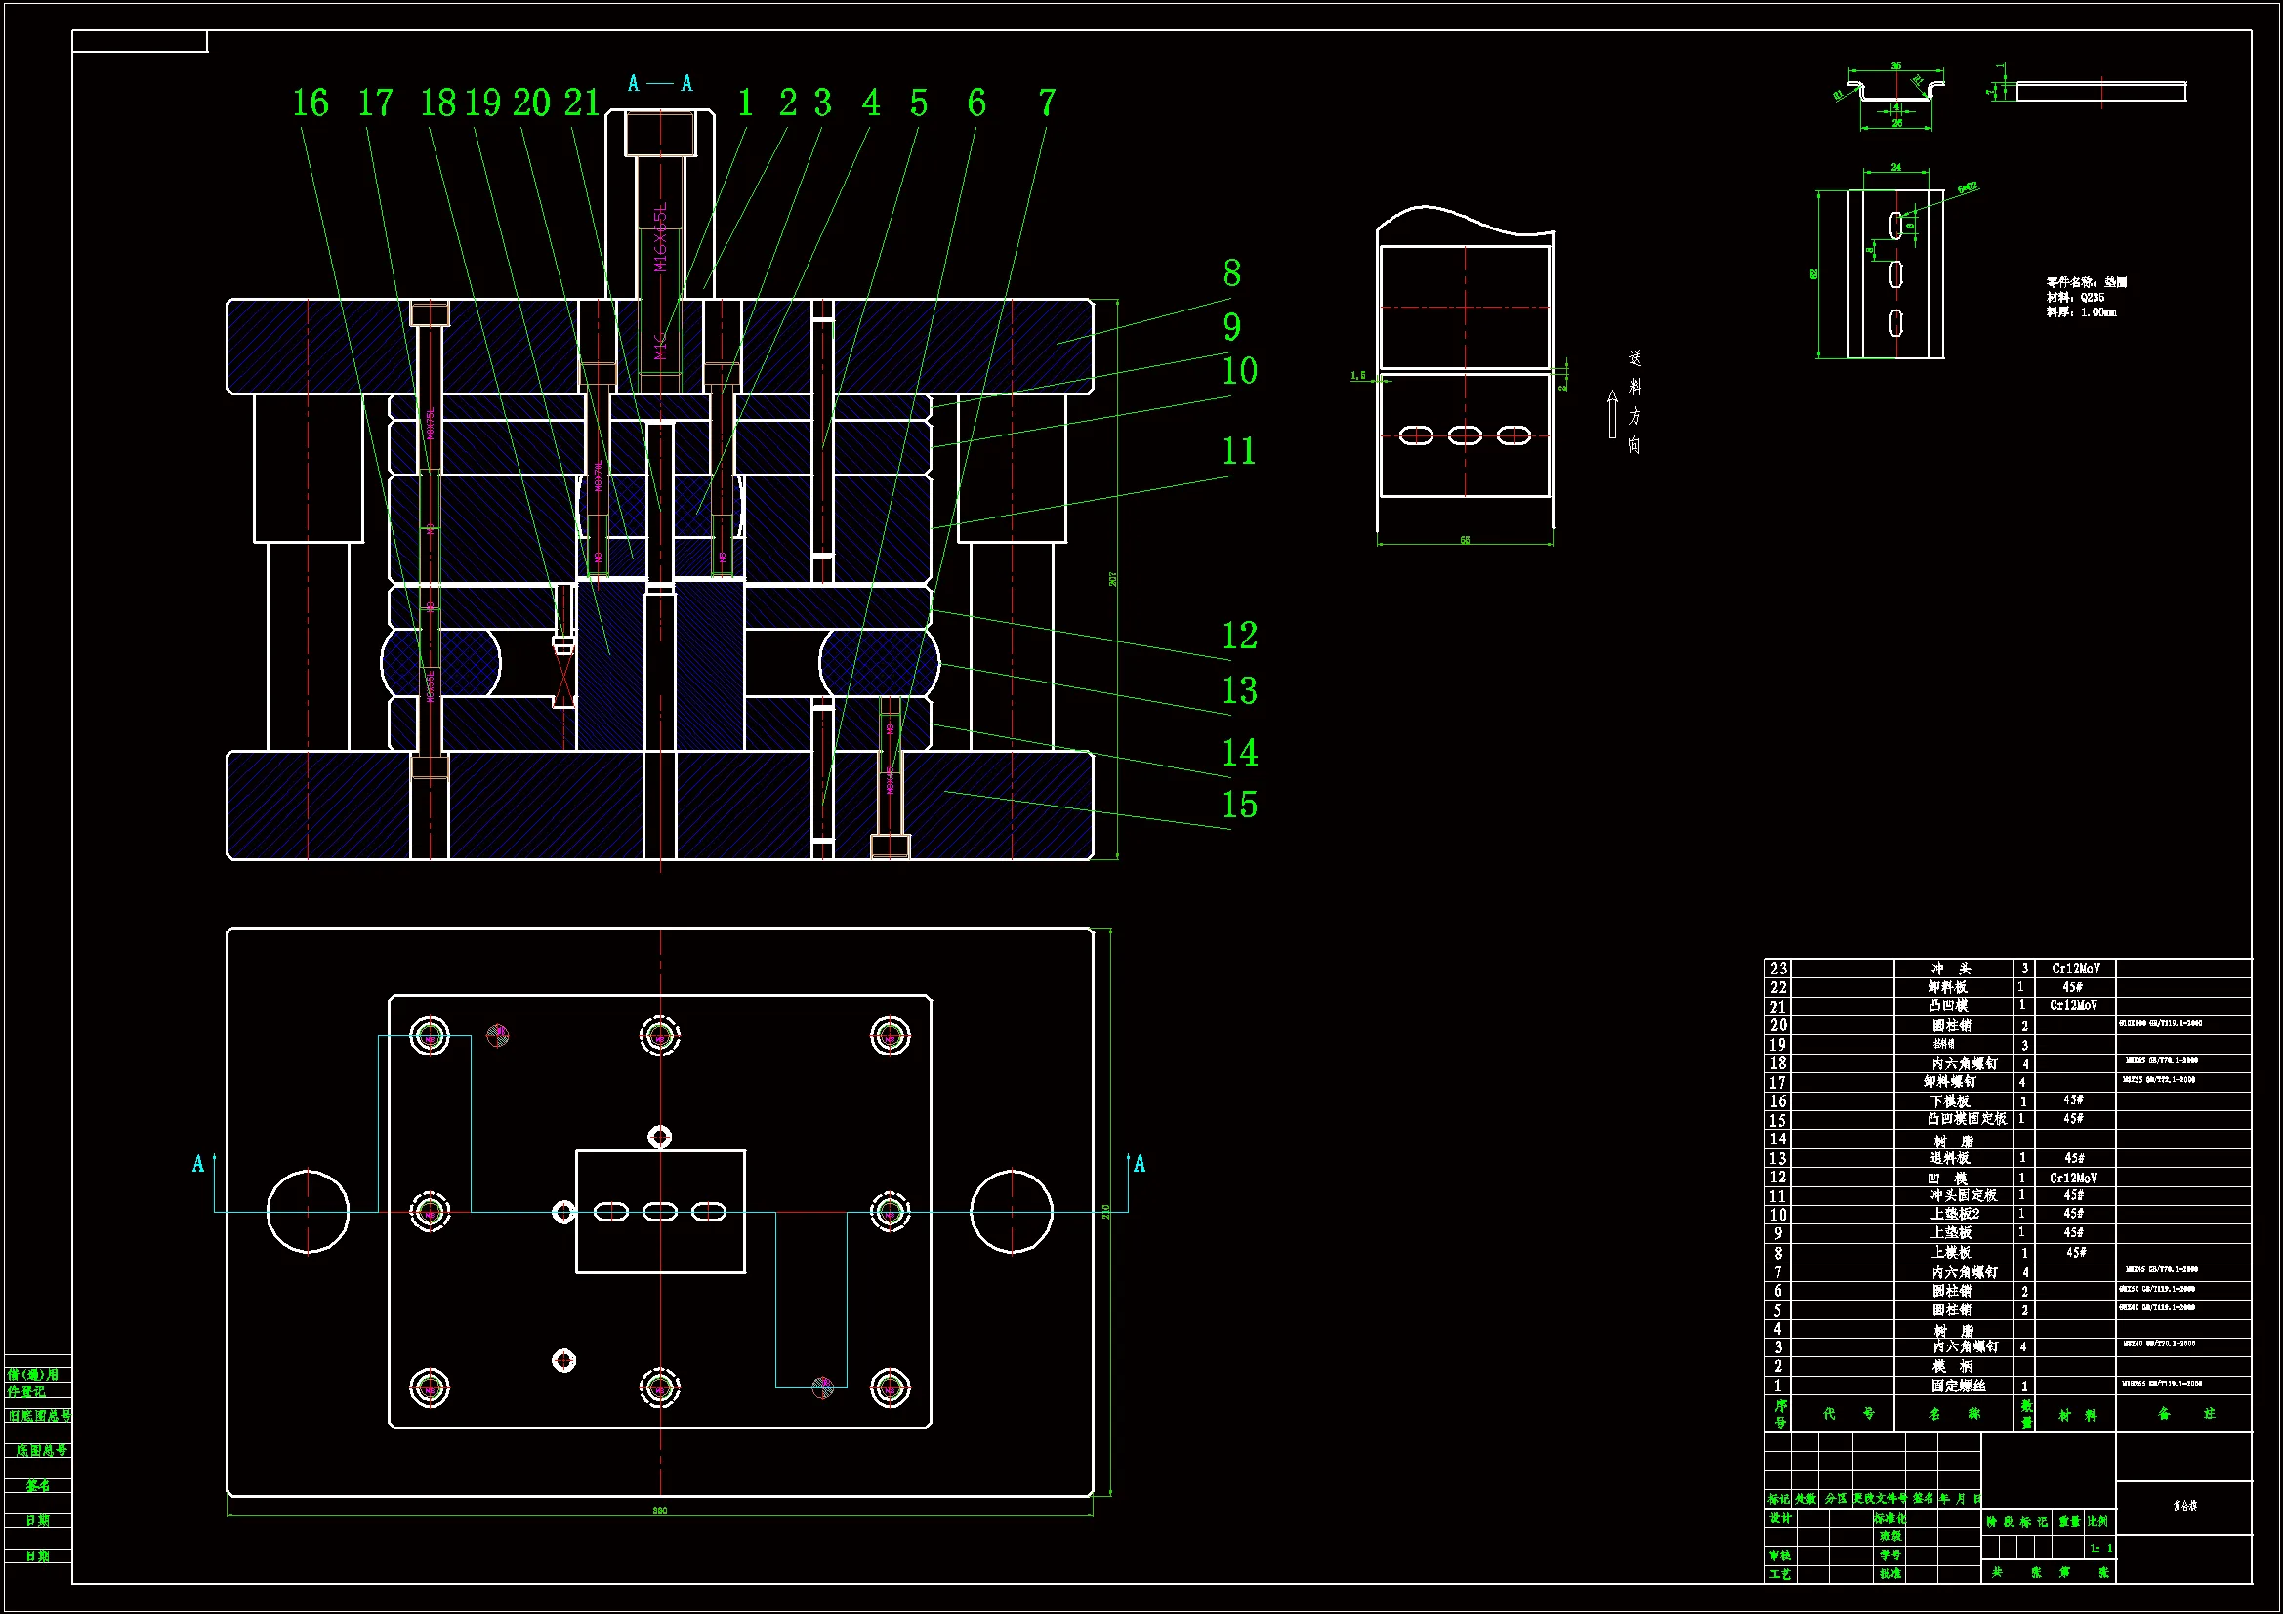Select the middle slot in plan view
This screenshot has width=2283, height=1614.
[659, 1212]
